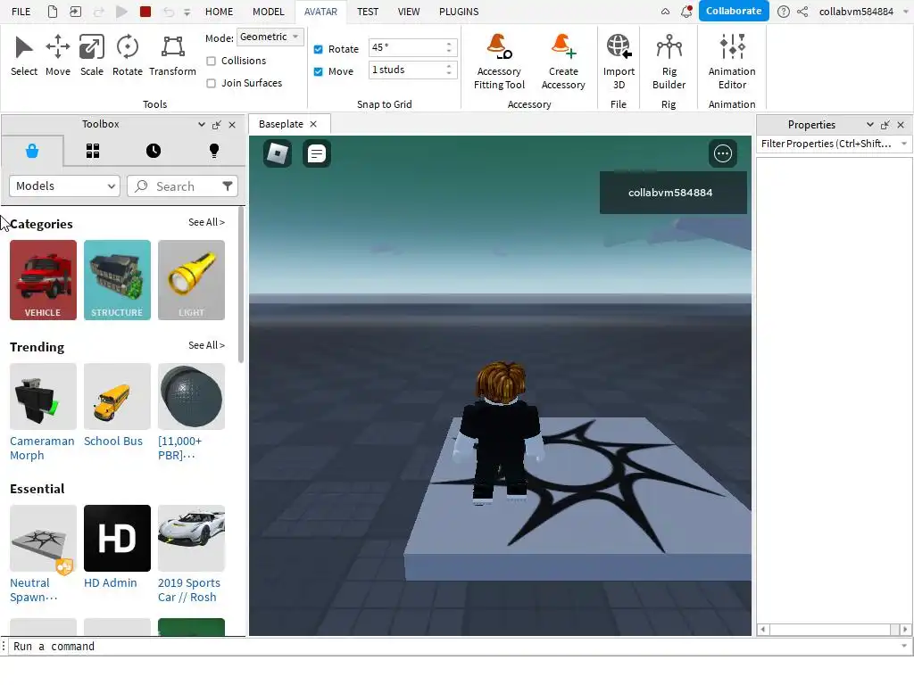Screen dimensions: 914x685
Task: Click the Import 3D button
Action: coord(619,62)
